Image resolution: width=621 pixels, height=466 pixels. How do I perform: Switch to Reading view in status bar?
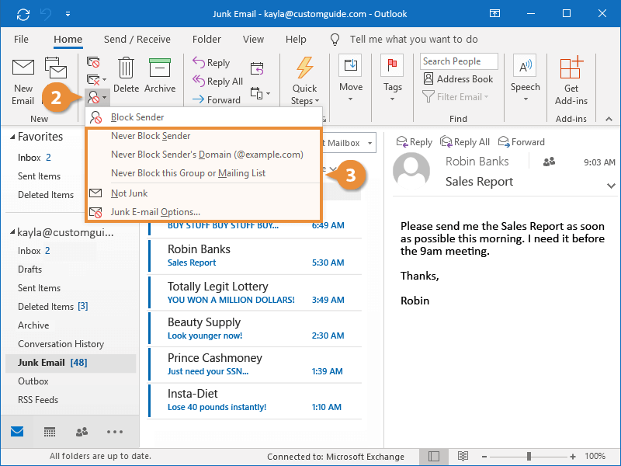coord(463,457)
